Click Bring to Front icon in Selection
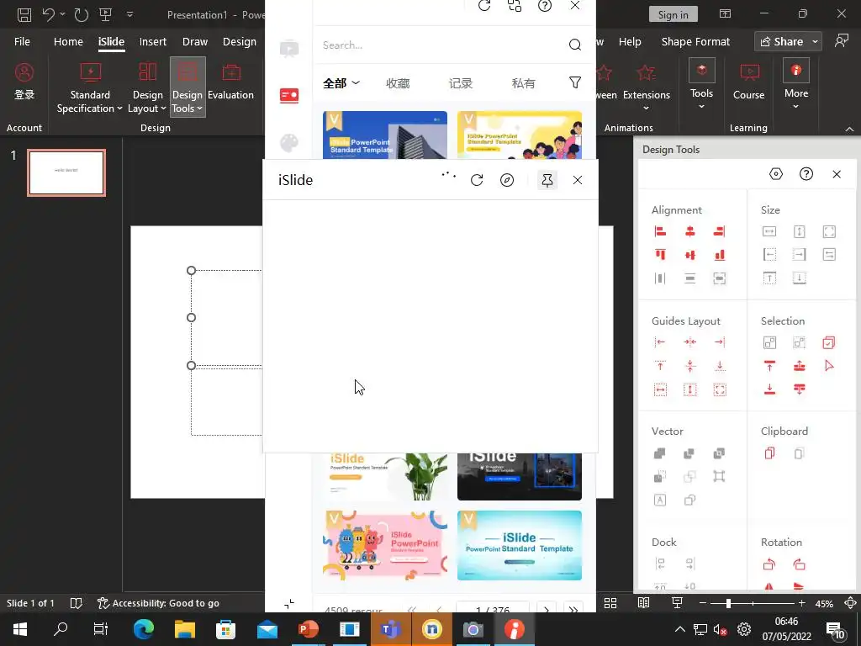Screen dimensions: 861x646 click(x=769, y=366)
